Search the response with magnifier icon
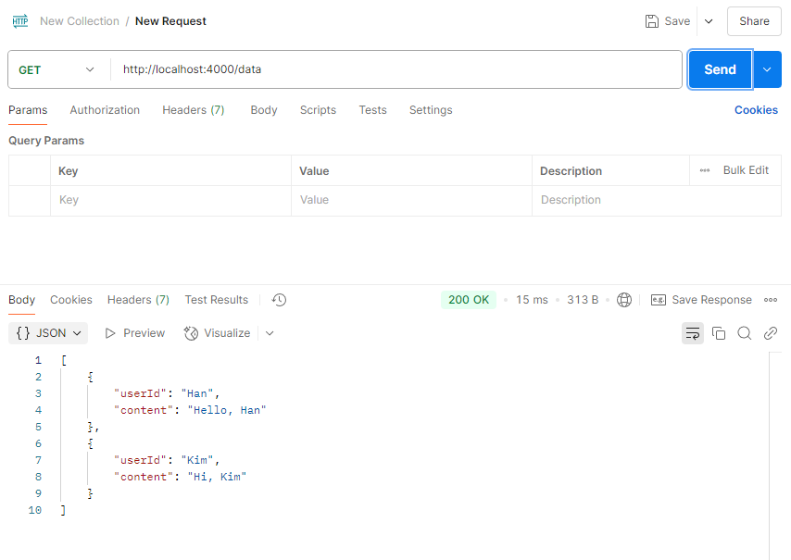The height and width of the screenshot is (560, 791). (744, 333)
